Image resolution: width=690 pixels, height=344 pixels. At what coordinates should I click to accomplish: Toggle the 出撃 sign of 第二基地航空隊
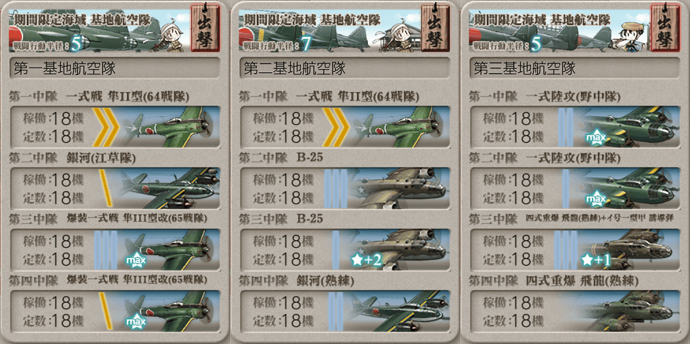click(x=434, y=28)
